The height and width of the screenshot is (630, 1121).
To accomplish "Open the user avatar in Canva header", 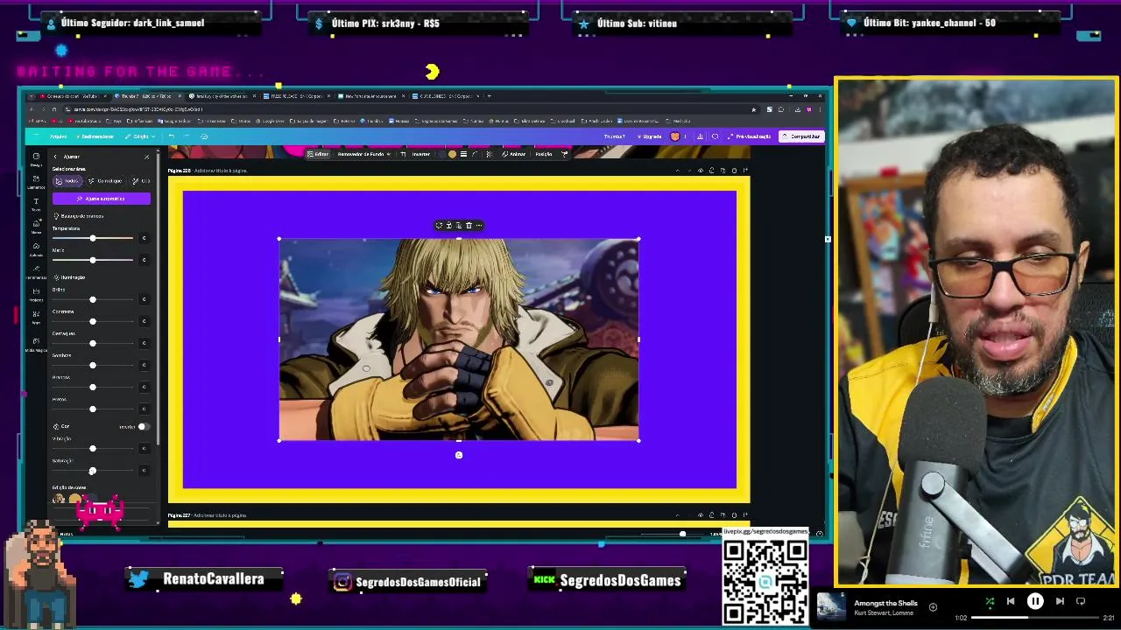I will point(675,136).
